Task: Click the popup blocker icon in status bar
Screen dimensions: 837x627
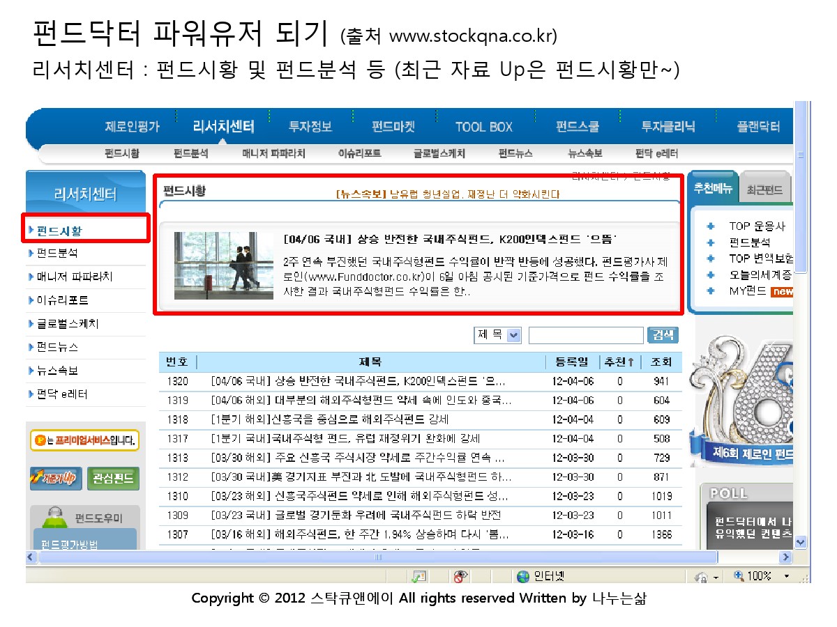Action: pyautogui.click(x=418, y=576)
